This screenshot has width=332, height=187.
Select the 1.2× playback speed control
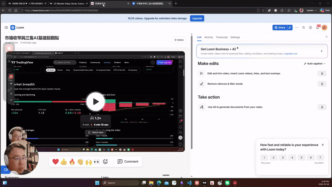point(96,118)
